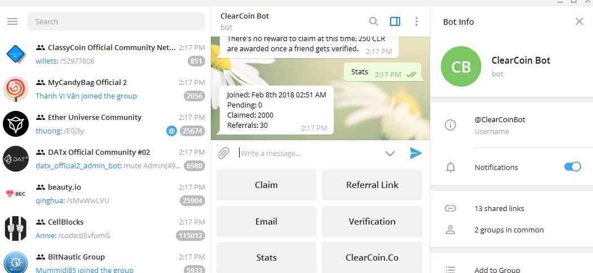
Task: Click ClearCoin Bot chat header title
Action: tap(245, 16)
